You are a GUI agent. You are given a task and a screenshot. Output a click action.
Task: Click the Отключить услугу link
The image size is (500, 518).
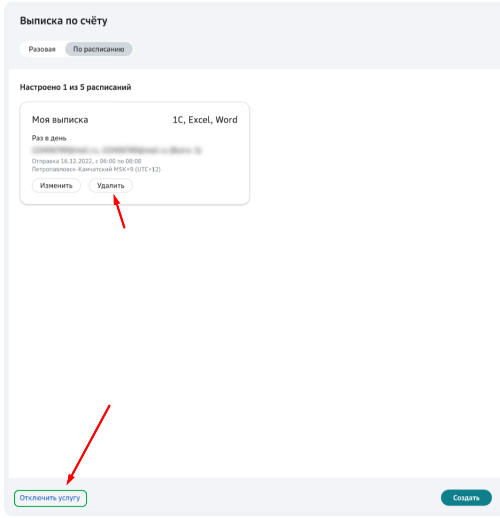[50, 498]
